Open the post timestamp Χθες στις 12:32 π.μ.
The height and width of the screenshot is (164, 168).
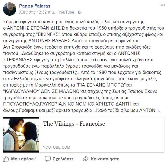(x=37, y=12)
